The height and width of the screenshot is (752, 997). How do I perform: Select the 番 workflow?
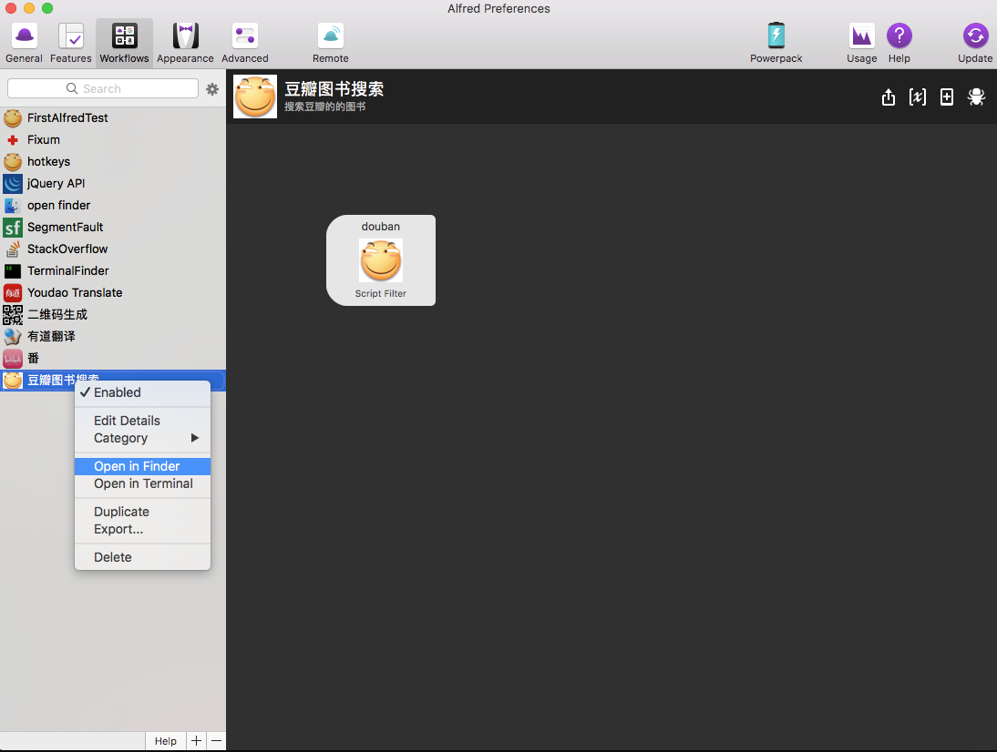click(113, 358)
